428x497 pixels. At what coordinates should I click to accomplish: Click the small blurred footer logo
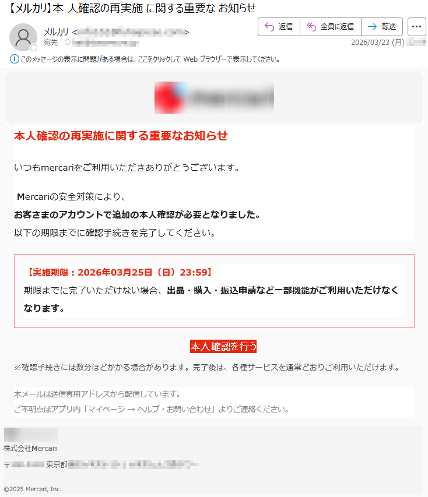(31, 434)
